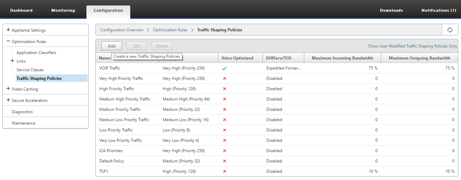Open Diagnostics section
This screenshot has height=180, width=461.
click(22, 112)
